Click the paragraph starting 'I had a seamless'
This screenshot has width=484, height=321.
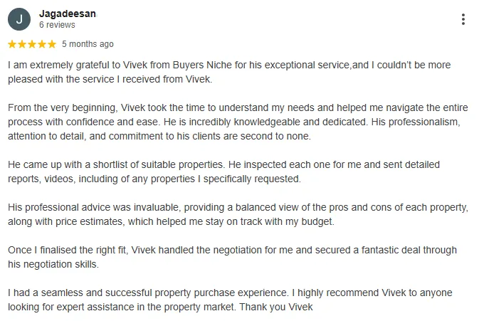(231, 300)
